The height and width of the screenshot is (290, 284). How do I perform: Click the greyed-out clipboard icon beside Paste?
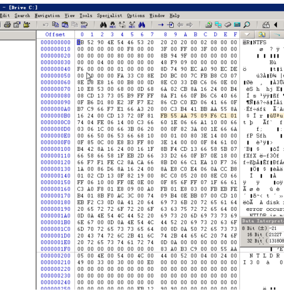(x=75, y=25)
